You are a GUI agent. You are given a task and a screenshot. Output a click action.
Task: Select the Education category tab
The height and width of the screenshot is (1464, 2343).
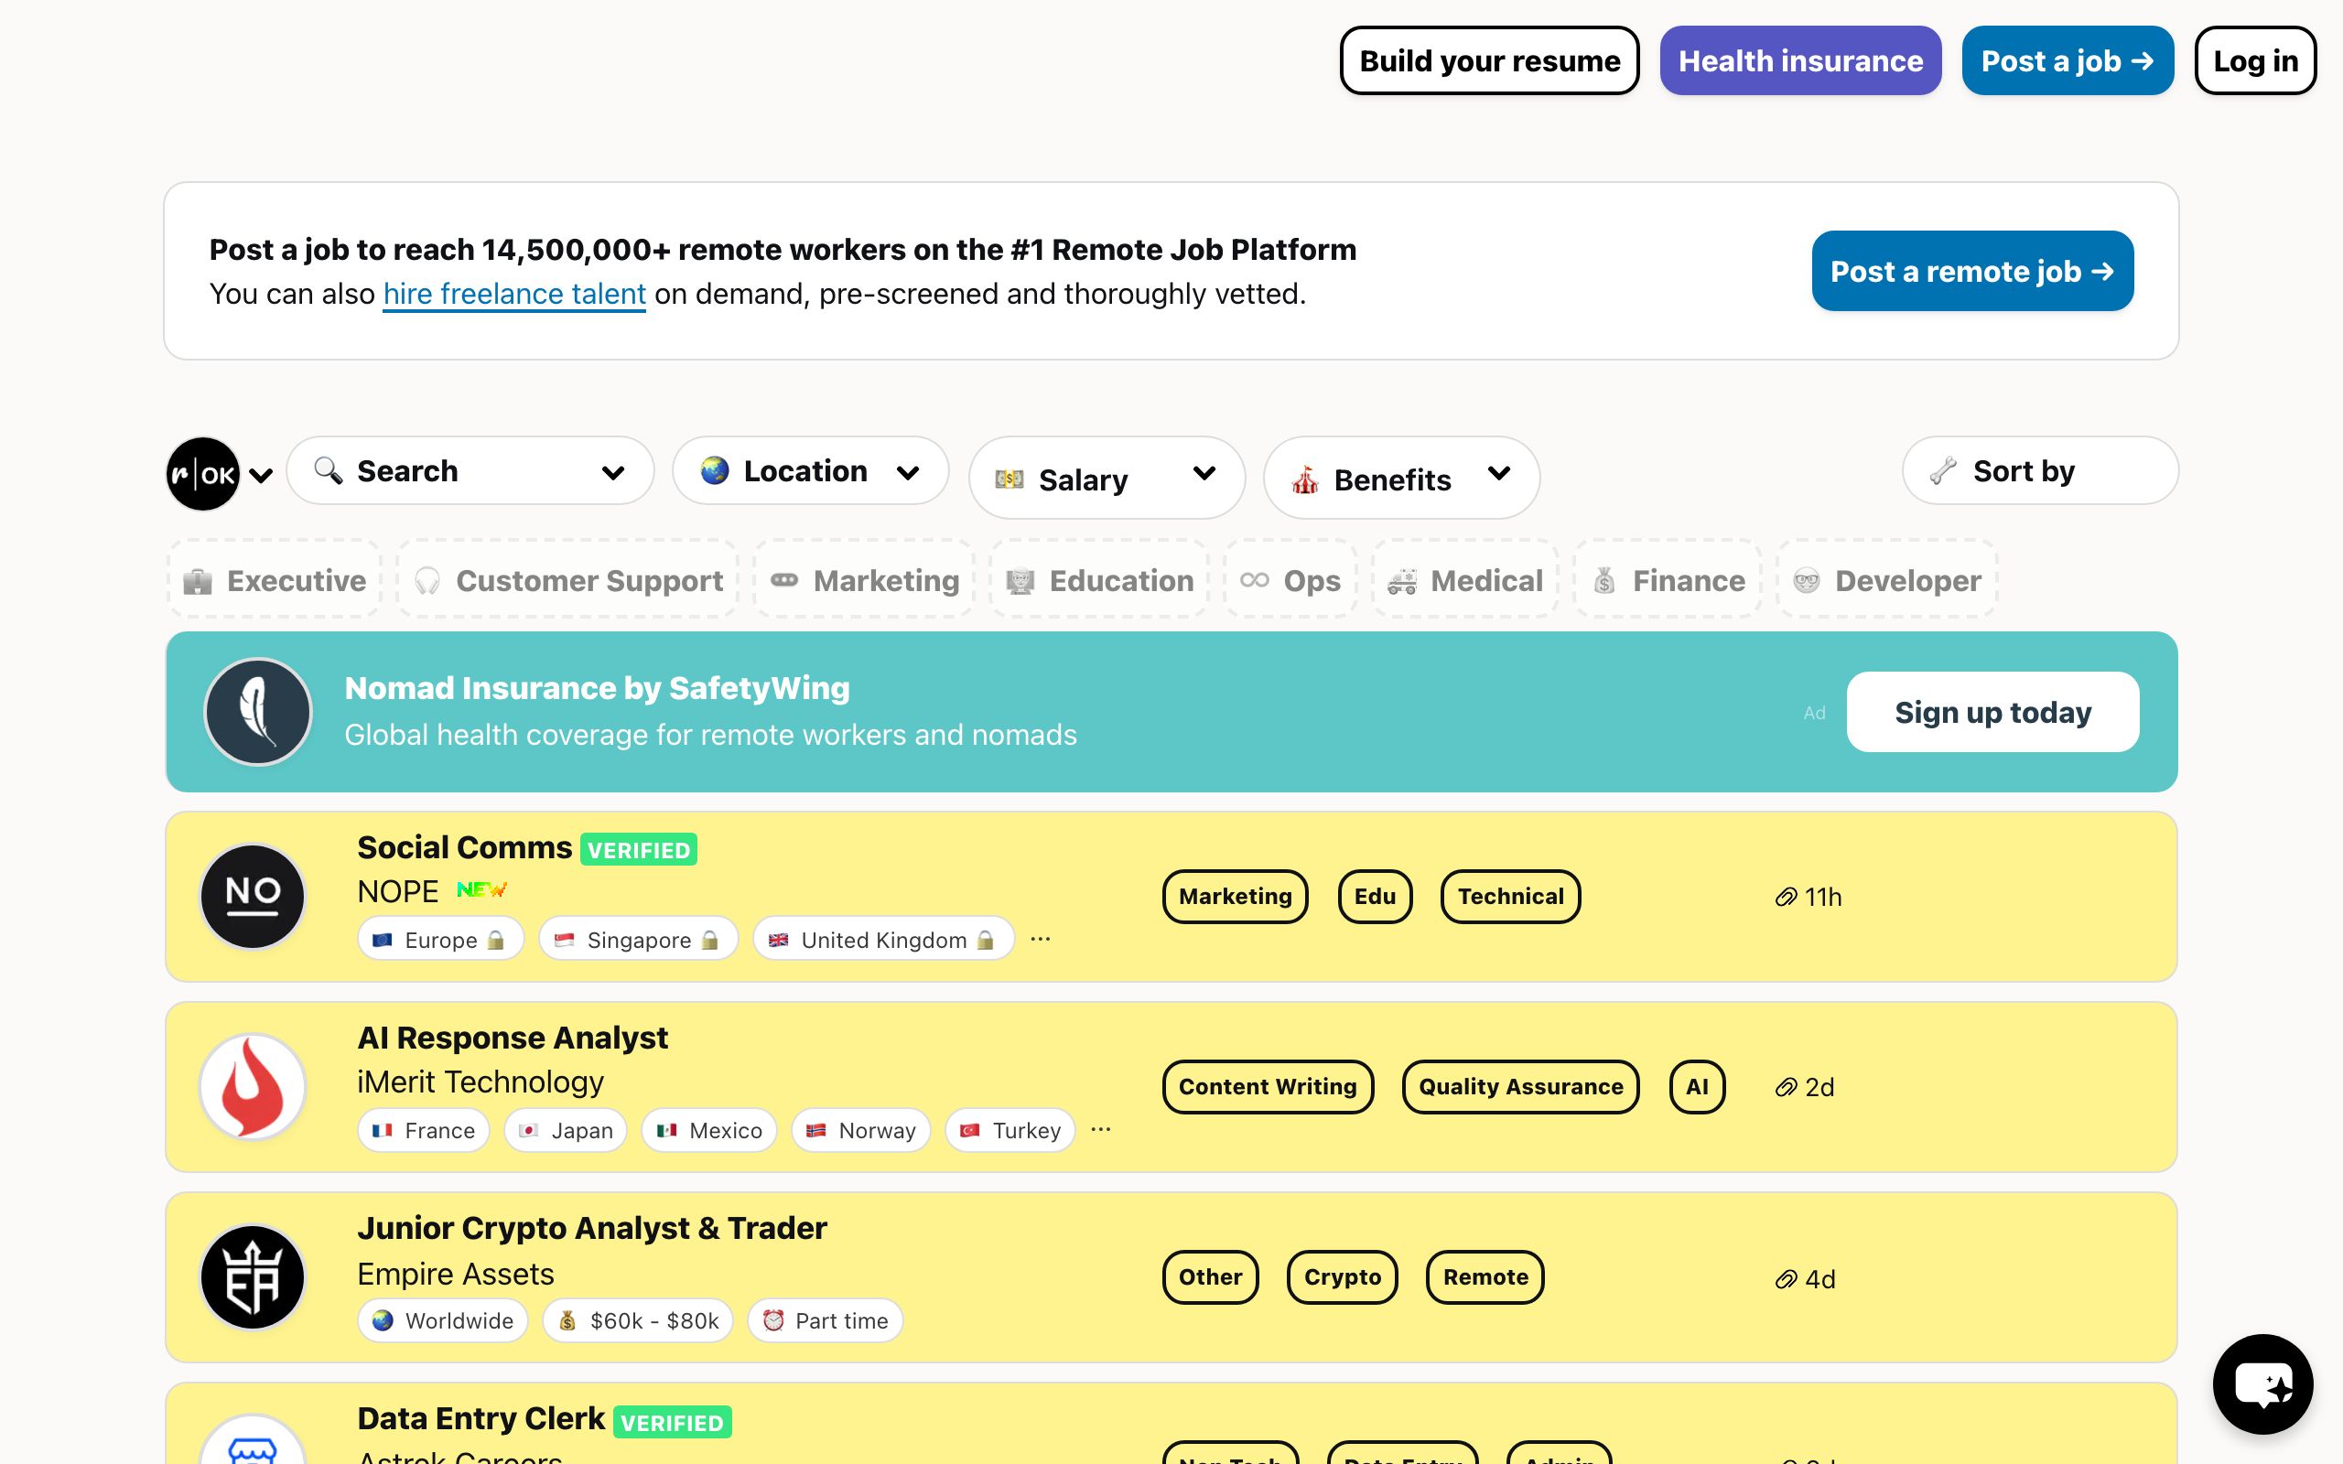pyautogui.click(x=1100, y=580)
